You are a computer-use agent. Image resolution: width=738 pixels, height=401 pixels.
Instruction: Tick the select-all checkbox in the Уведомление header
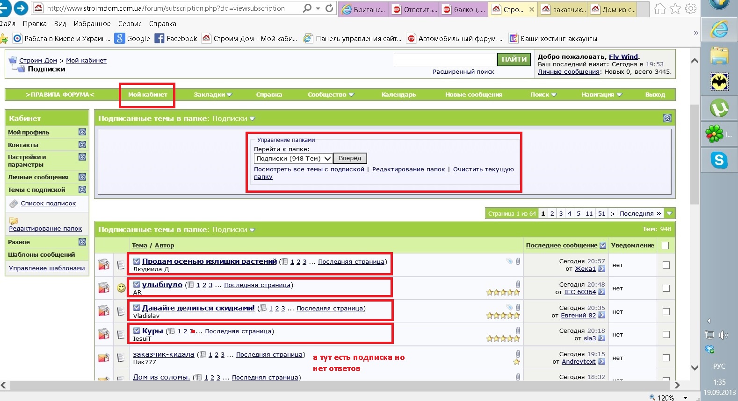(x=666, y=246)
